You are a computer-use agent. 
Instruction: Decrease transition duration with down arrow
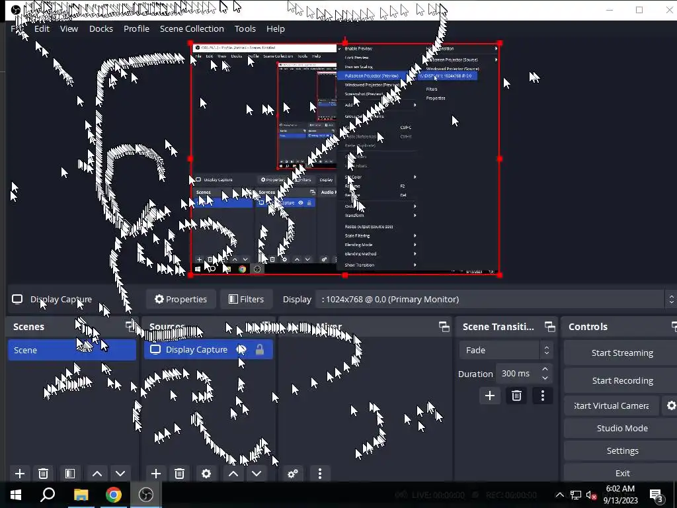coord(545,378)
